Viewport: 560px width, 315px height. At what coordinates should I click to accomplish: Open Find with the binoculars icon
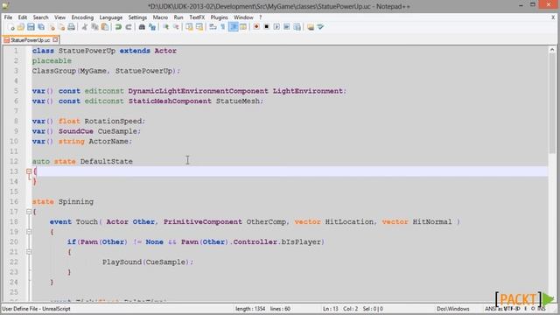142,27
